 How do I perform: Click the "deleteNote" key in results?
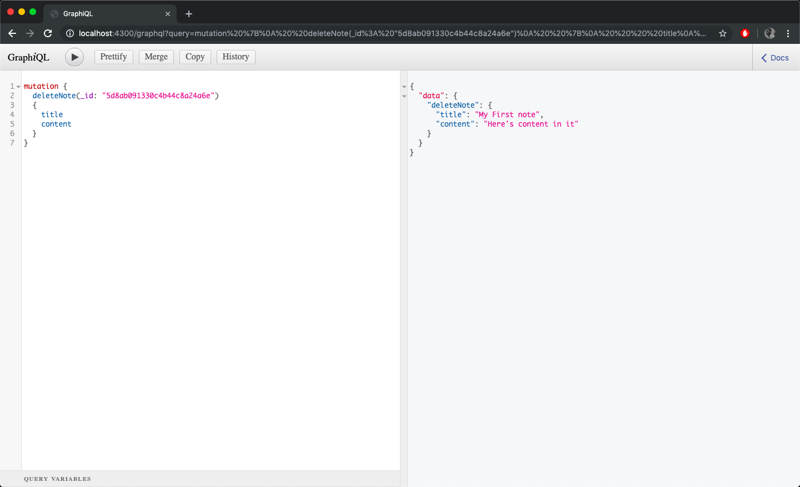click(453, 105)
